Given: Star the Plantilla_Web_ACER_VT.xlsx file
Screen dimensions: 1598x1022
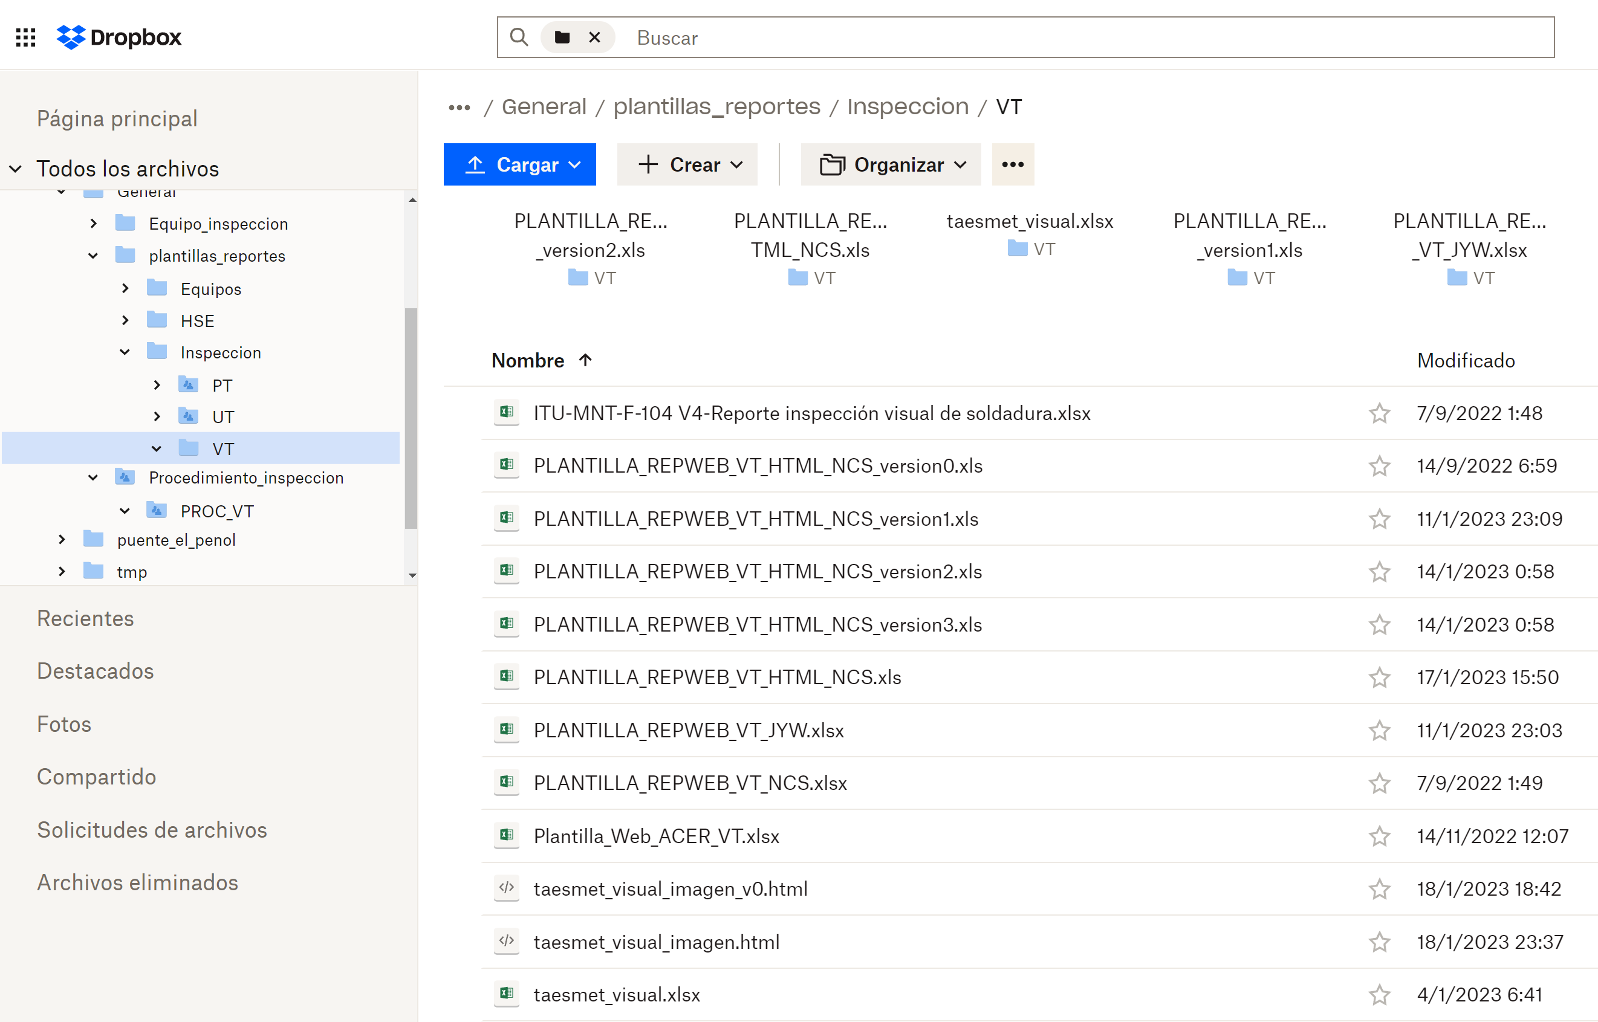Looking at the screenshot, I should pyautogui.click(x=1380, y=836).
